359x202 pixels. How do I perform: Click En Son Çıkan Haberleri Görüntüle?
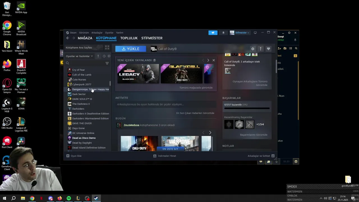(x=195, y=113)
